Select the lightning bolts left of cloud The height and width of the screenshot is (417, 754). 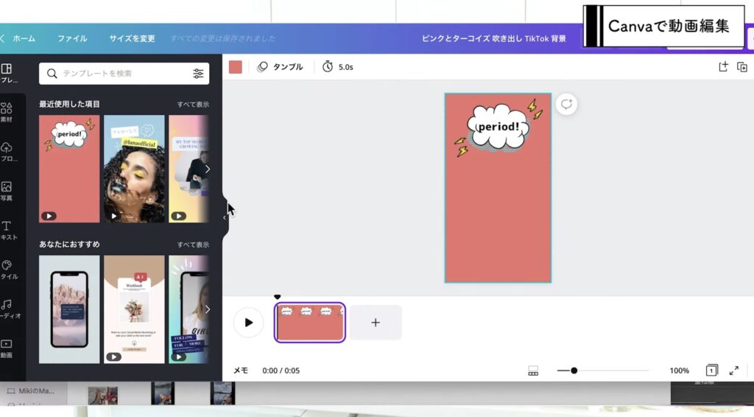pos(461,147)
